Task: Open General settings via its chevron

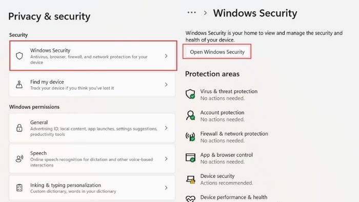Action: (166, 128)
